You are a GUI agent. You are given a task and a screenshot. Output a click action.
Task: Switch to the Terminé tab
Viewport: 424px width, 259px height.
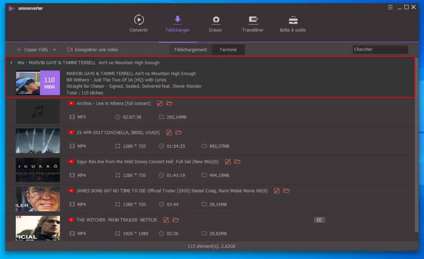[x=228, y=50]
